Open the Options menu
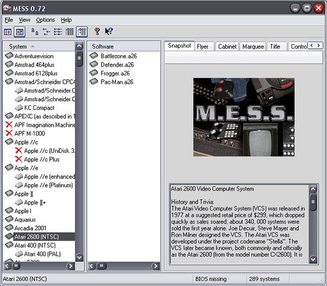 pos(45,20)
